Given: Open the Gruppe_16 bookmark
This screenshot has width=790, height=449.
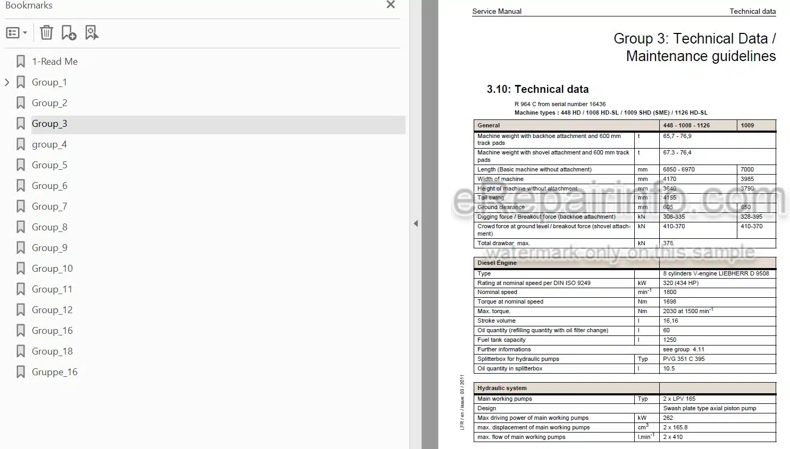Looking at the screenshot, I should point(55,372).
